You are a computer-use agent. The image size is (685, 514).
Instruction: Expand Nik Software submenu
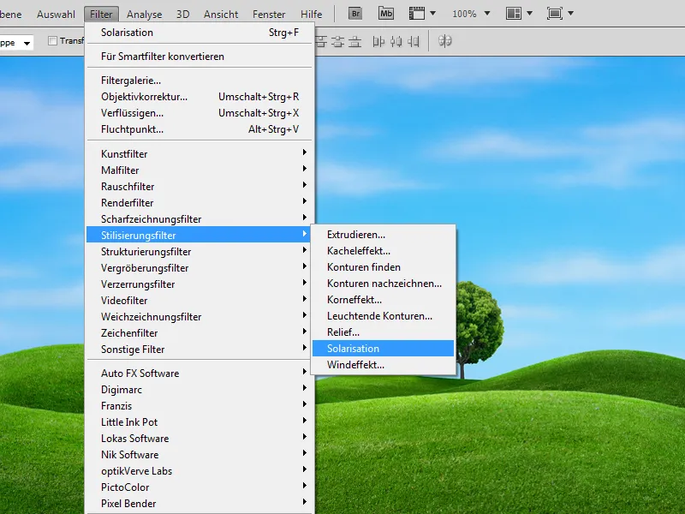pos(200,455)
